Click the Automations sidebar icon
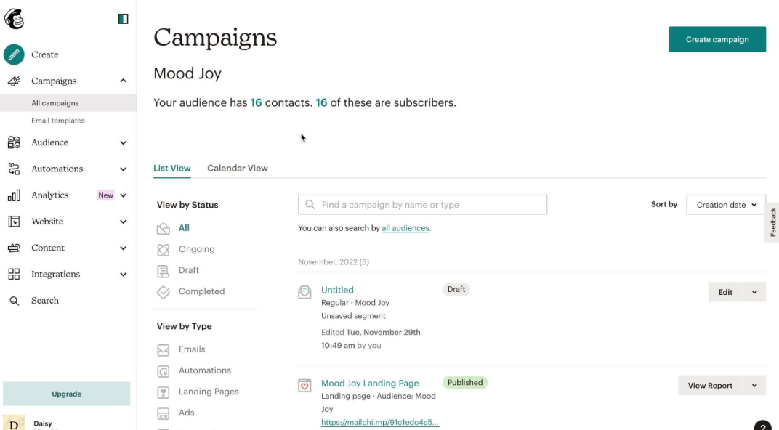779x430 pixels. tap(15, 169)
